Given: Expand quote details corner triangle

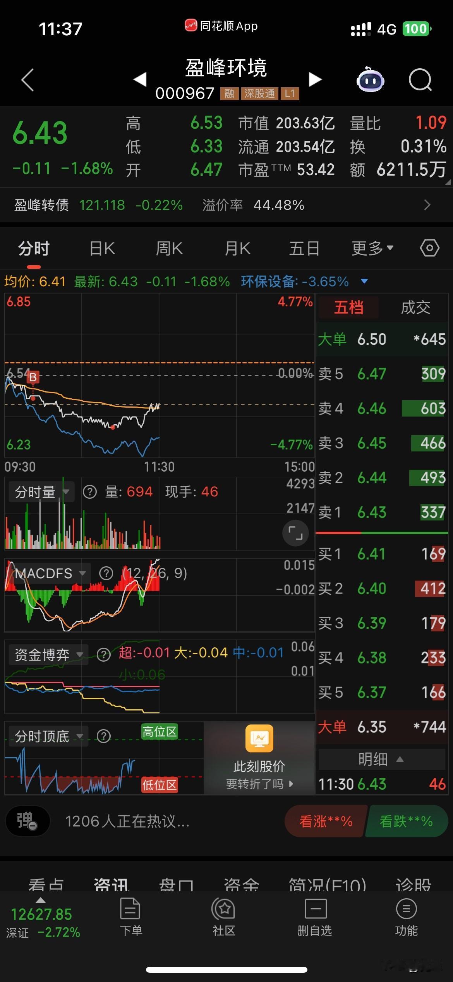Looking at the screenshot, I should pos(448,182).
